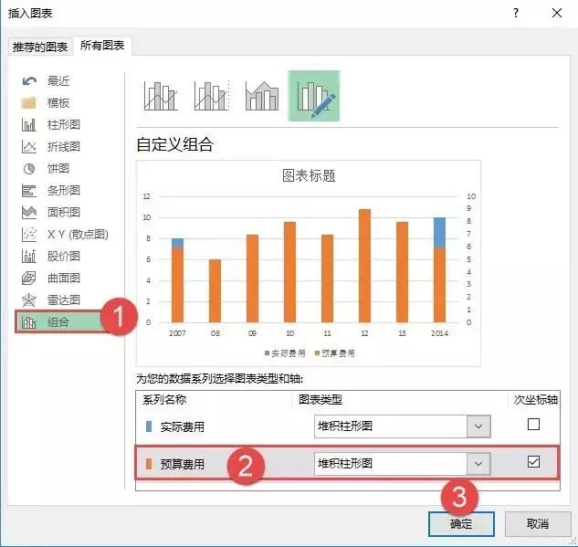This screenshot has width=578, height=547.
Task: Click the 实际费用 series name
Action: click(x=182, y=426)
